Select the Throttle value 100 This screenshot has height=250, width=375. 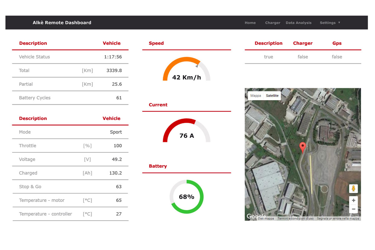click(118, 146)
